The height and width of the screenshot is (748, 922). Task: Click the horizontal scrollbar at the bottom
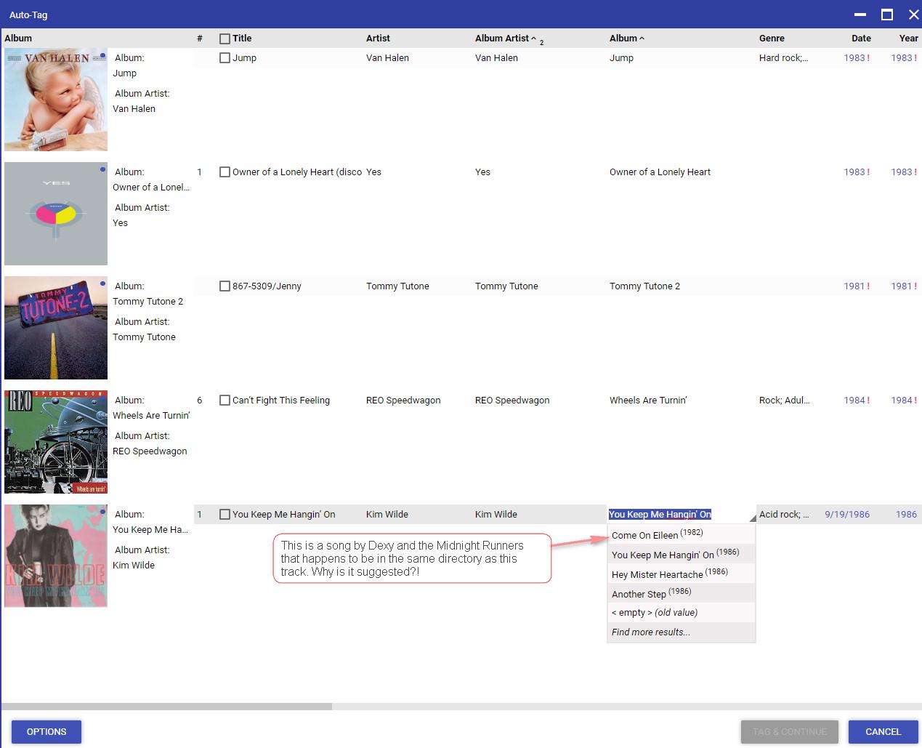pyautogui.click(x=166, y=707)
